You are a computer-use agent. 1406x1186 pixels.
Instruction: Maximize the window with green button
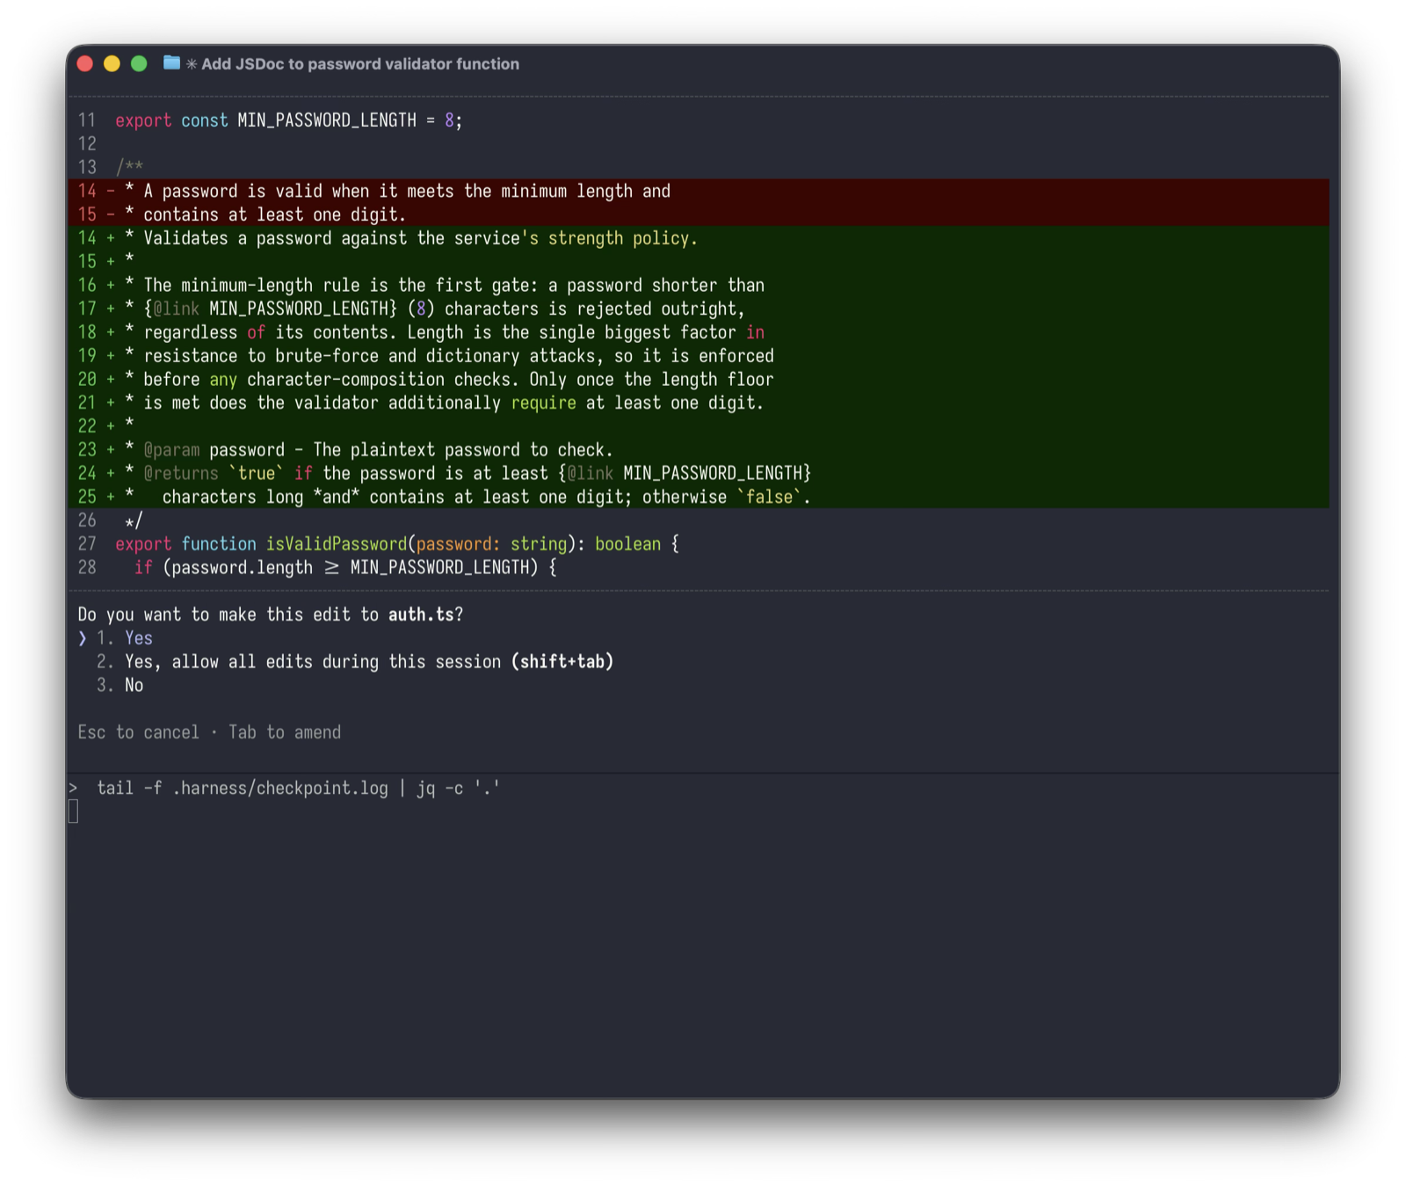click(x=139, y=63)
